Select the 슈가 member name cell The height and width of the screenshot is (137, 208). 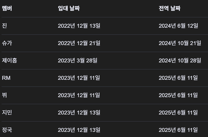click(7, 43)
